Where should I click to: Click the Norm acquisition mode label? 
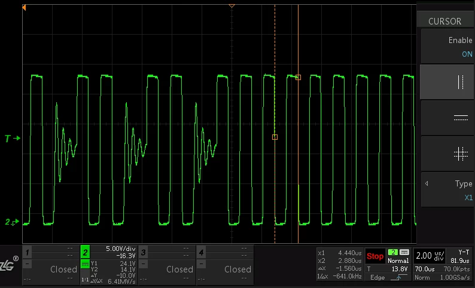(x=422, y=277)
